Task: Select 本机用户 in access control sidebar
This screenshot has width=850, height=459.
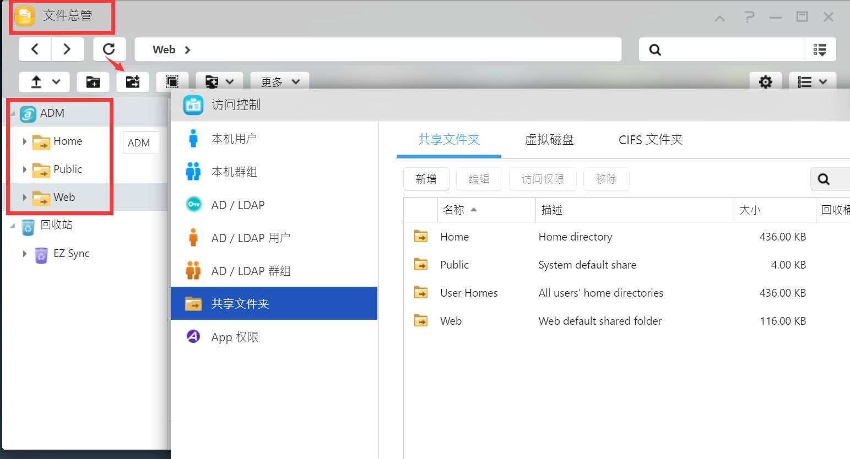Action: click(235, 138)
